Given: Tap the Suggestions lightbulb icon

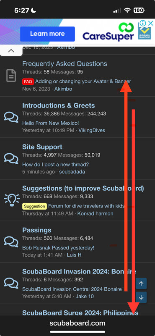Looking at the screenshot, I should [x=12, y=200].
